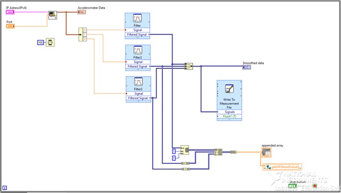Image resolution: width=341 pixels, height=193 pixels.
Task: Select the Smoothed data indicator terminal
Action: (247, 67)
